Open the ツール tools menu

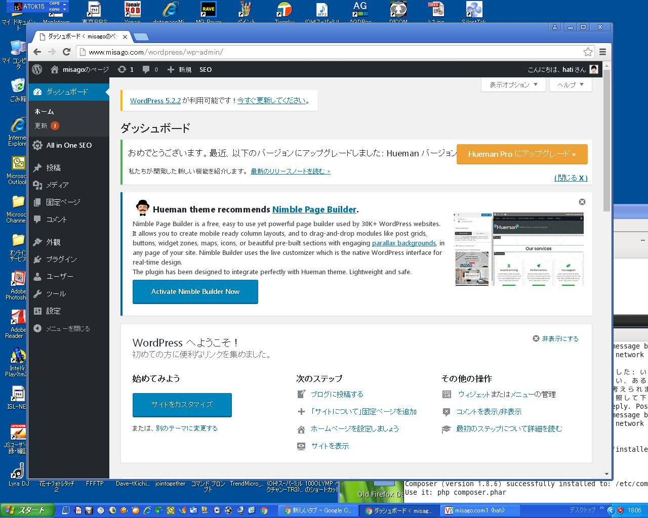tap(69, 293)
